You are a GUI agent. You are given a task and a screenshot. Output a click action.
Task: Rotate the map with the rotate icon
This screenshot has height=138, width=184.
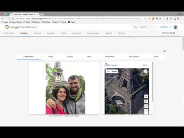pyautogui.click(x=146, y=97)
